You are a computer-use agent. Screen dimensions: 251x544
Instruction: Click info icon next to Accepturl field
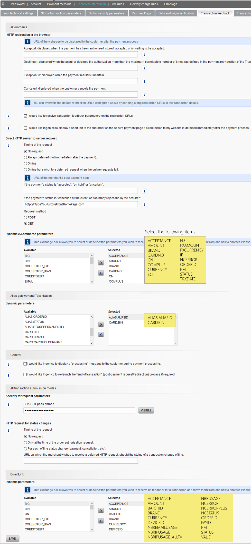tap(144, 55)
